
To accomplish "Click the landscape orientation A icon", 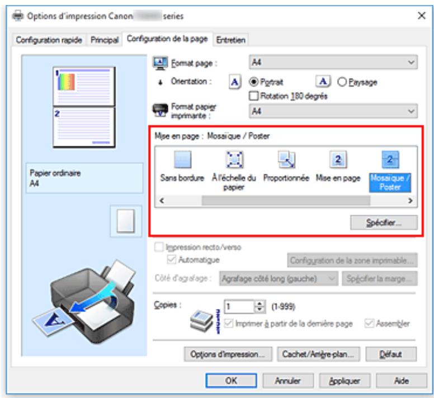I will [x=323, y=81].
